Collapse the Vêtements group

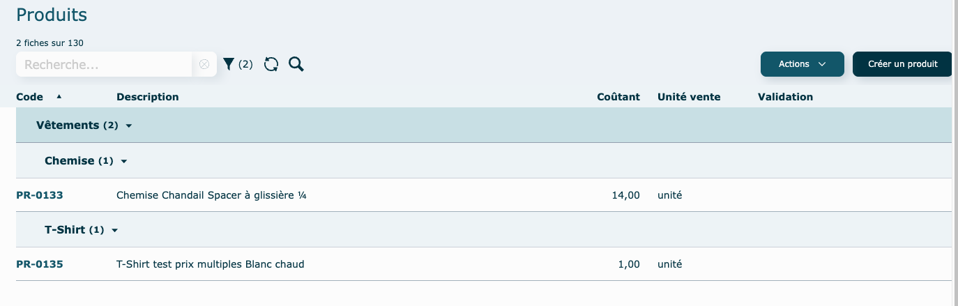pos(129,126)
